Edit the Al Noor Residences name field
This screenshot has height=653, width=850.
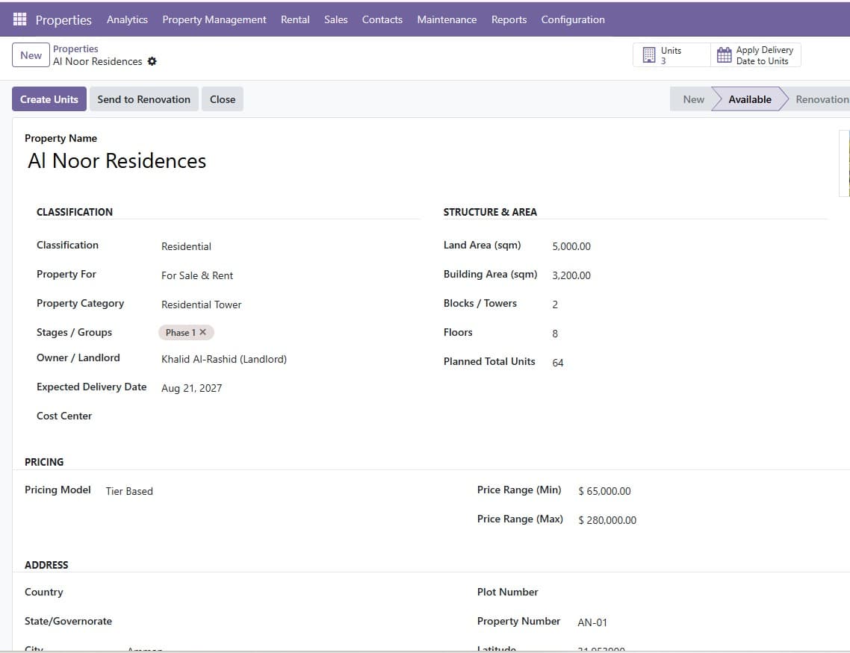click(117, 160)
